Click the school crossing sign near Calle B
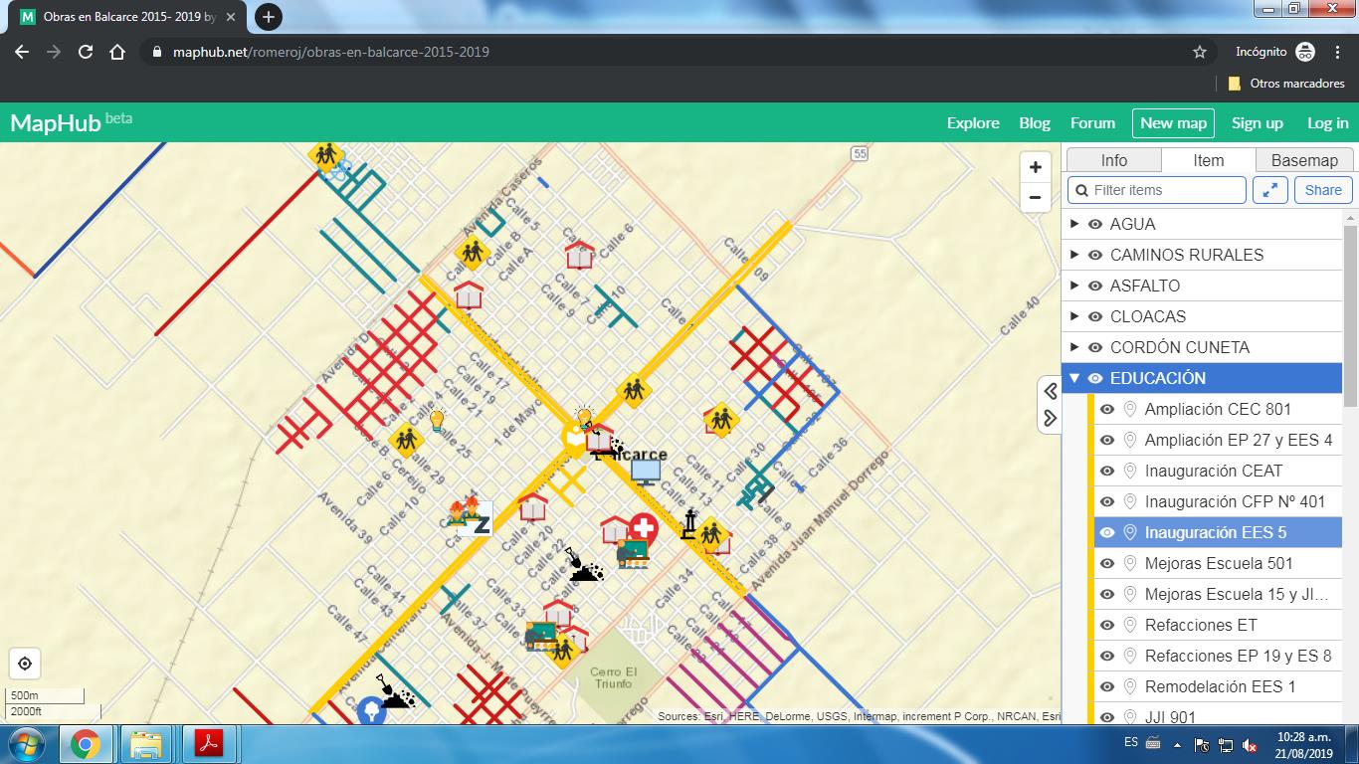 [472, 252]
